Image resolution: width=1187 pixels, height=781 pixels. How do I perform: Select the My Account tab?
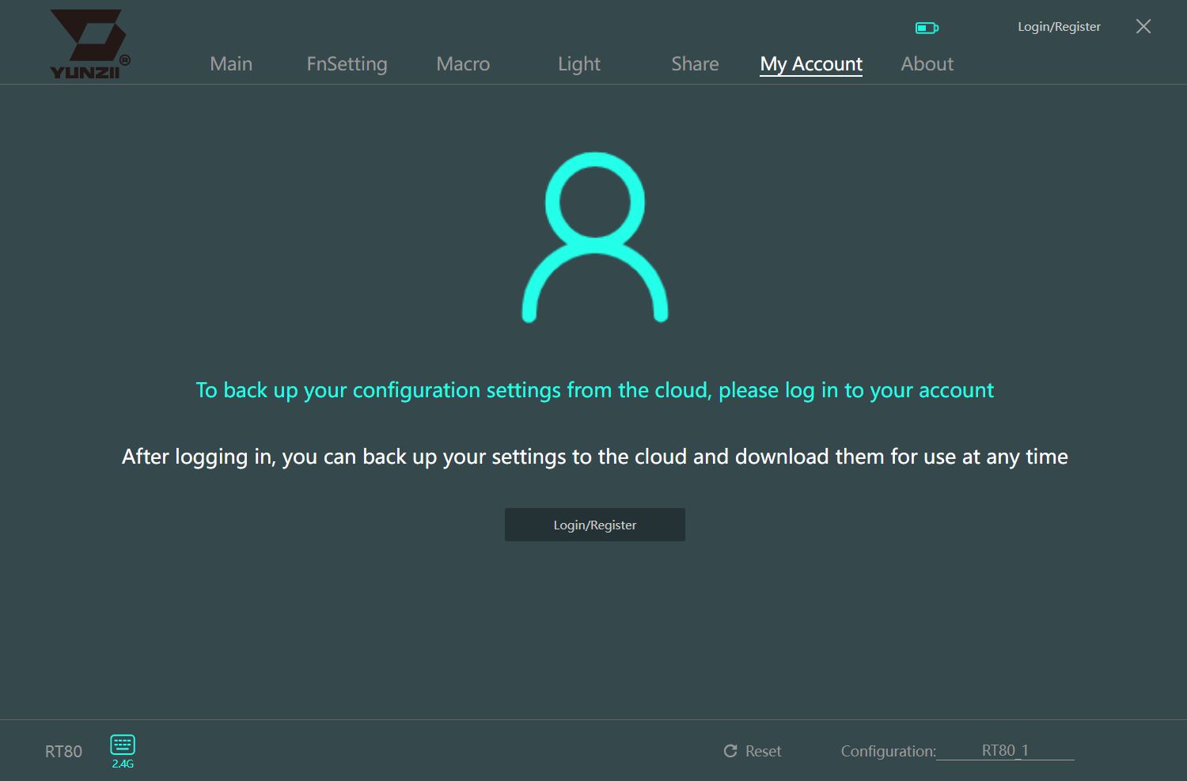coord(811,64)
